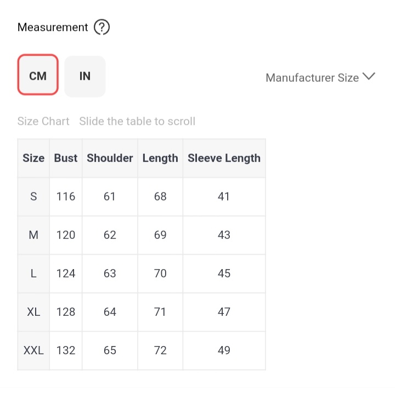Click the Length column header

(x=160, y=158)
